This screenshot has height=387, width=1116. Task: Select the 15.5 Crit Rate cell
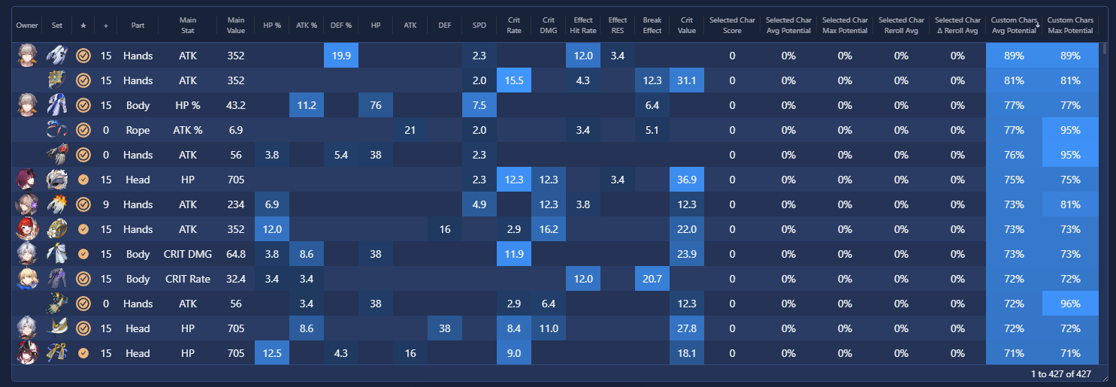[514, 80]
